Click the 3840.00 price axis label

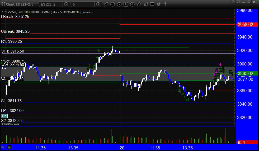pos(245,104)
